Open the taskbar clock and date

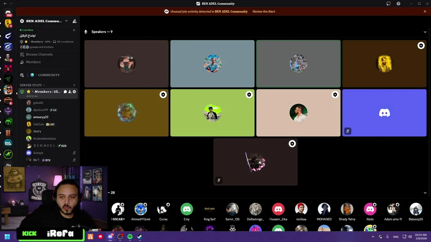click(x=421, y=237)
